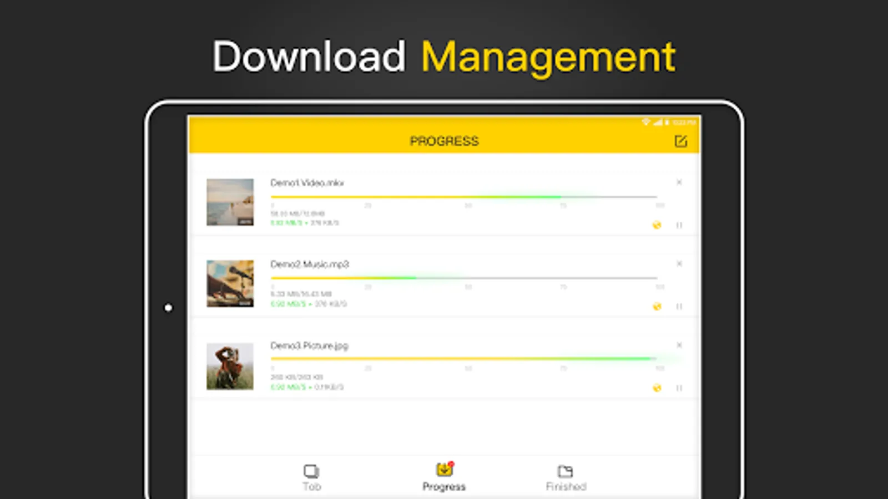Switch to the Finished tab

(x=565, y=475)
